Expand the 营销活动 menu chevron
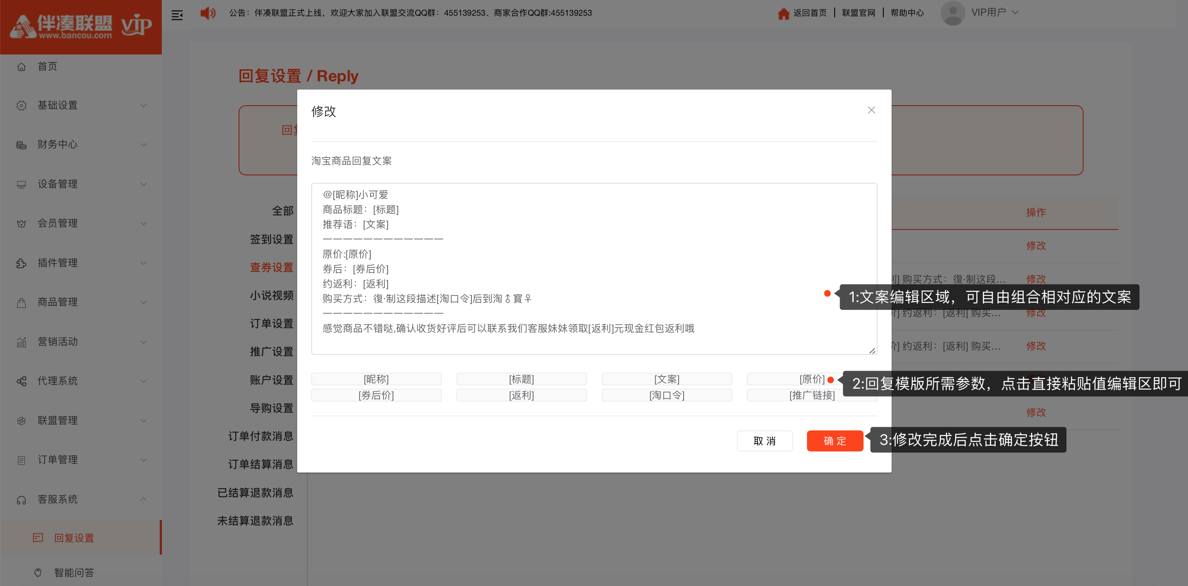 143,342
